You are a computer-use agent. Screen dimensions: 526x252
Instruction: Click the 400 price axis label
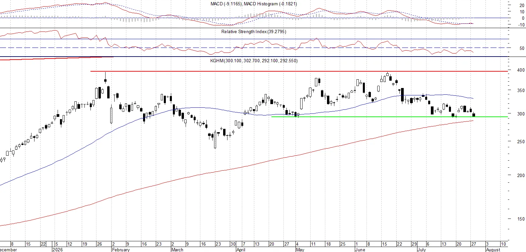pyautogui.click(x=521, y=70)
